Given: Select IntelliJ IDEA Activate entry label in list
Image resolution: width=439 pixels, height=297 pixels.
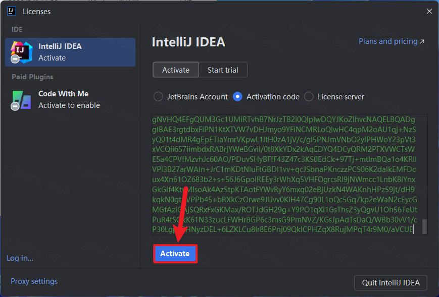Looking at the screenshot, I should [60, 51].
